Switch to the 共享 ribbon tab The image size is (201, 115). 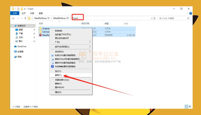pyautogui.click(x=32, y=13)
